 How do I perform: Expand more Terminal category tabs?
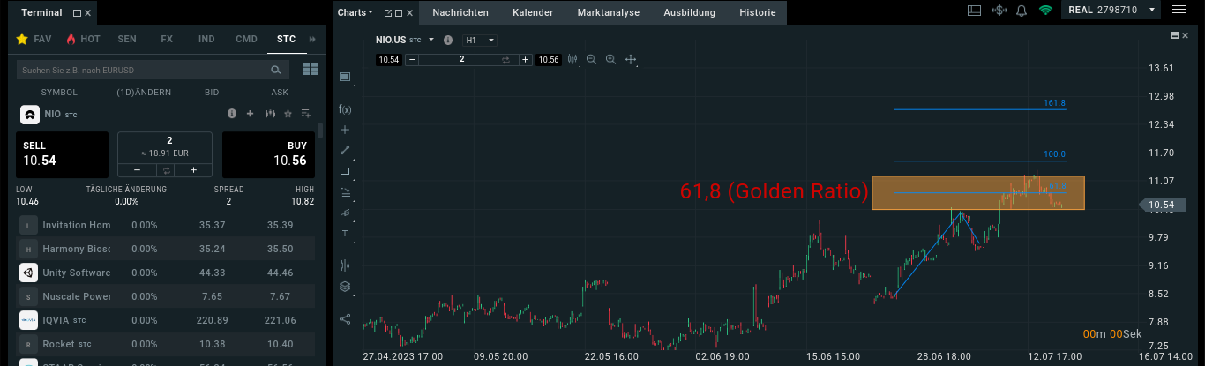(x=312, y=40)
